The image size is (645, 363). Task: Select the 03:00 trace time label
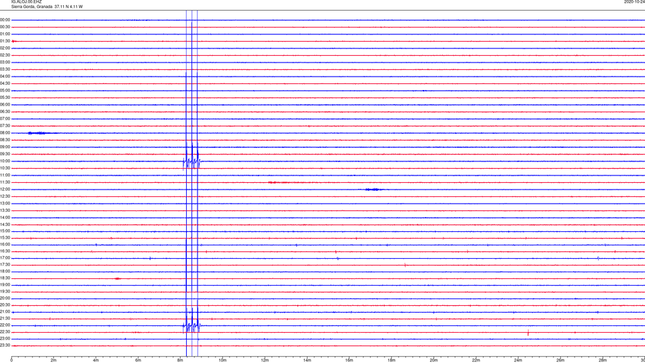(x=5, y=62)
